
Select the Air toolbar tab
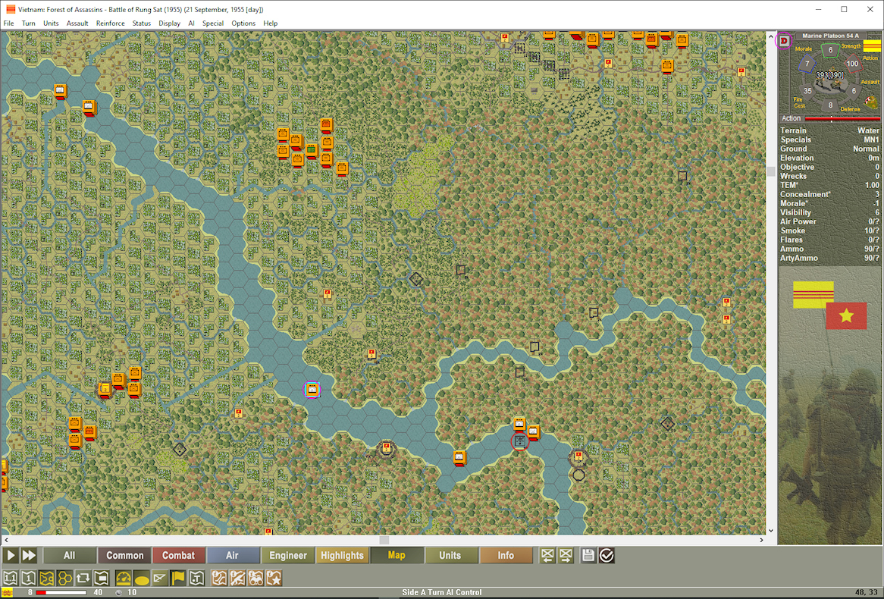click(233, 556)
